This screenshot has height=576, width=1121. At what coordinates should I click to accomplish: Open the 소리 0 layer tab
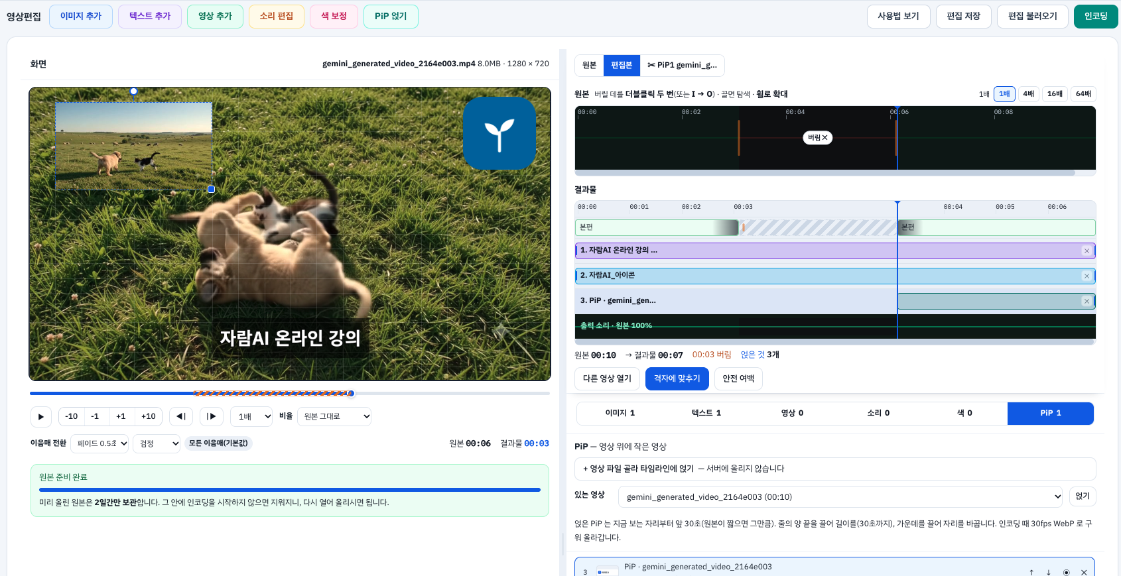[878, 413]
